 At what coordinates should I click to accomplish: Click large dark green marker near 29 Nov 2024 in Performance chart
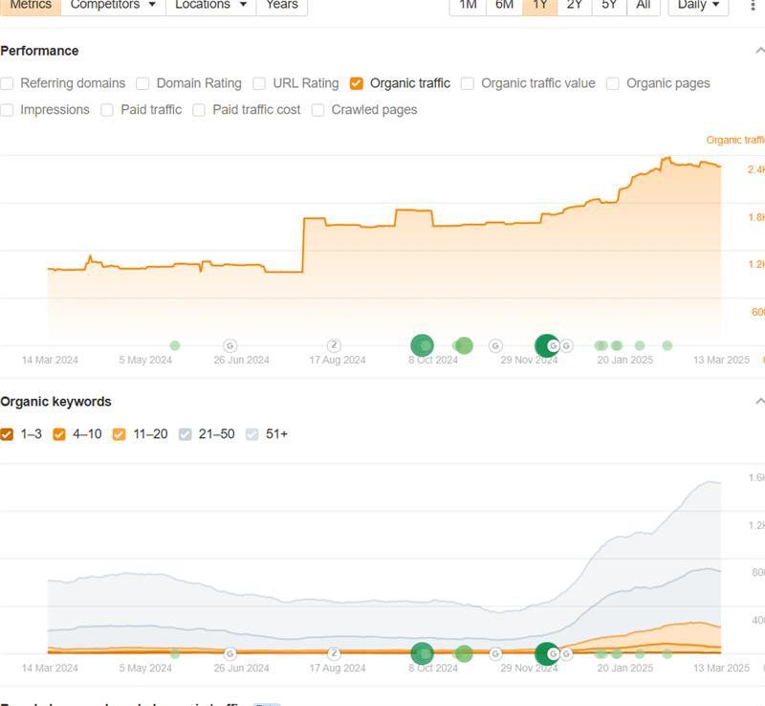[545, 345]
